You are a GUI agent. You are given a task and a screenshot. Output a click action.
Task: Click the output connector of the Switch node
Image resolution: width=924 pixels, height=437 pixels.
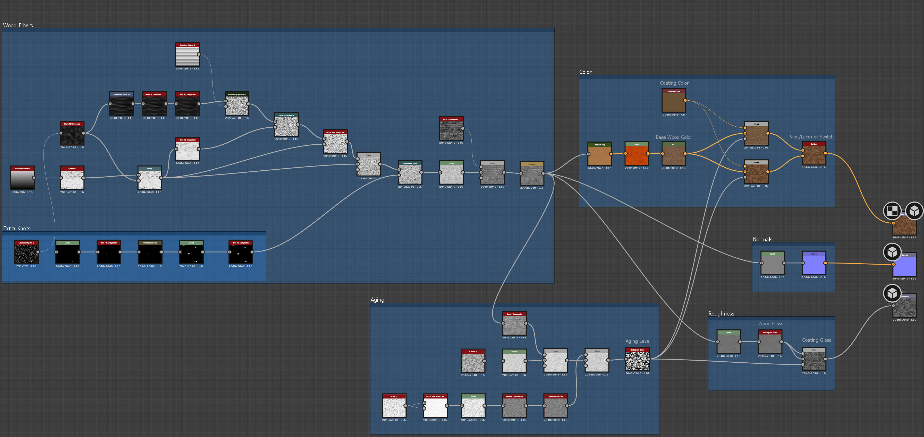coord(825,153)
